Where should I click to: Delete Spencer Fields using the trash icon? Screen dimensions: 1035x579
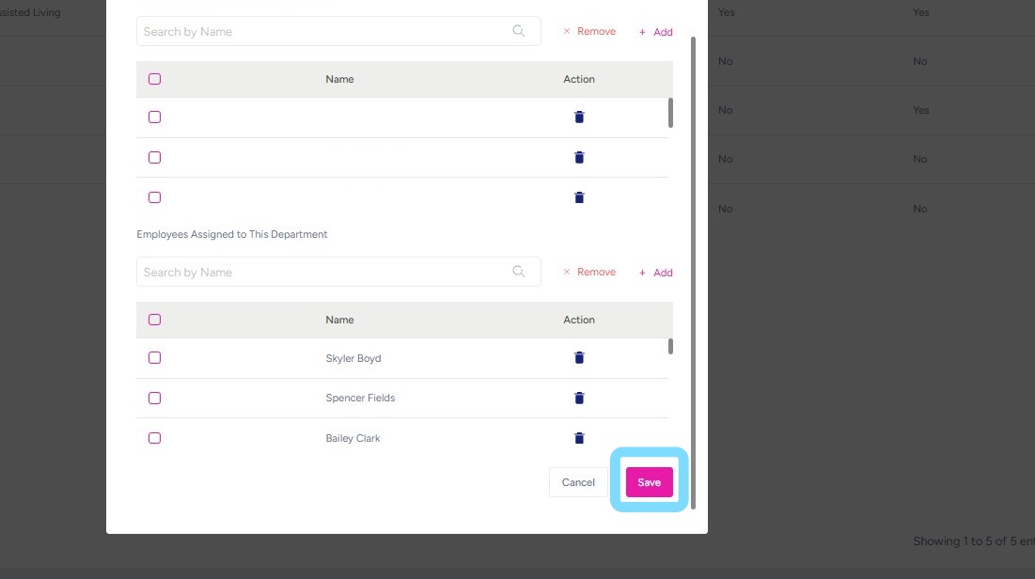pos(579,399)
